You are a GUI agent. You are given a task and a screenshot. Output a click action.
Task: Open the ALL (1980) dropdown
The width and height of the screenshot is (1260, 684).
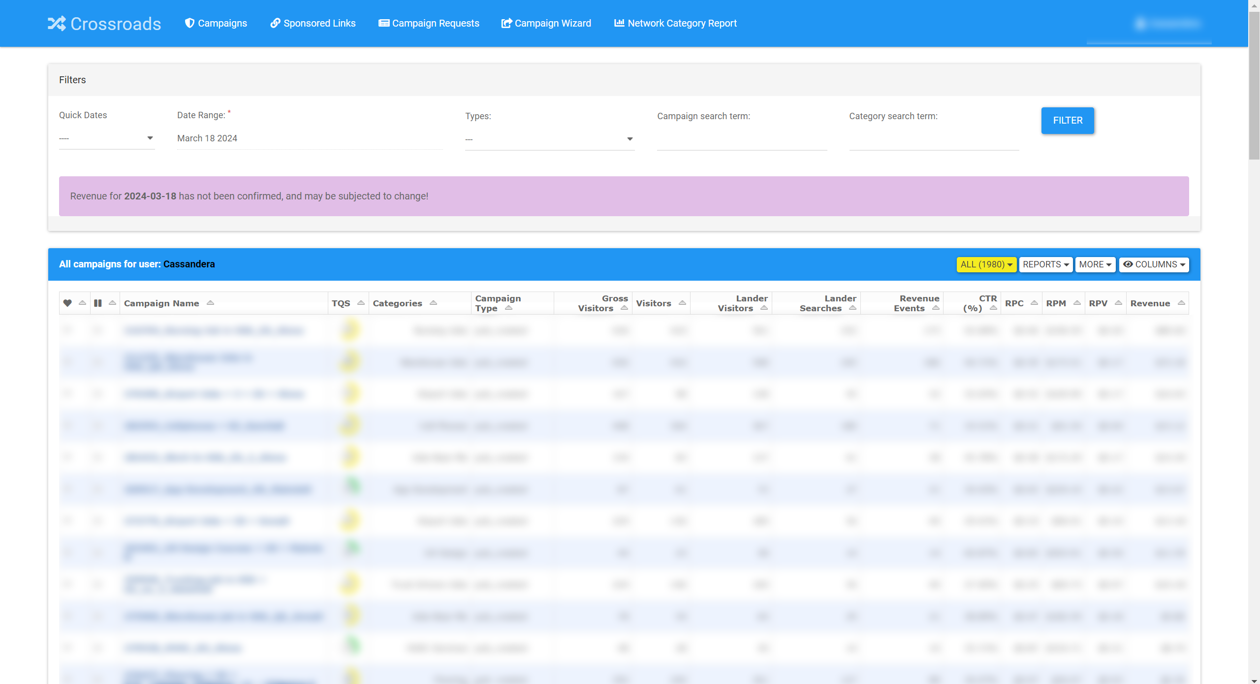pos(986,264)
